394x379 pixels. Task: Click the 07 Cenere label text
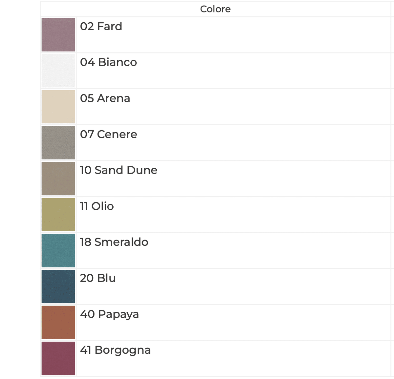(x=108, y=134)
